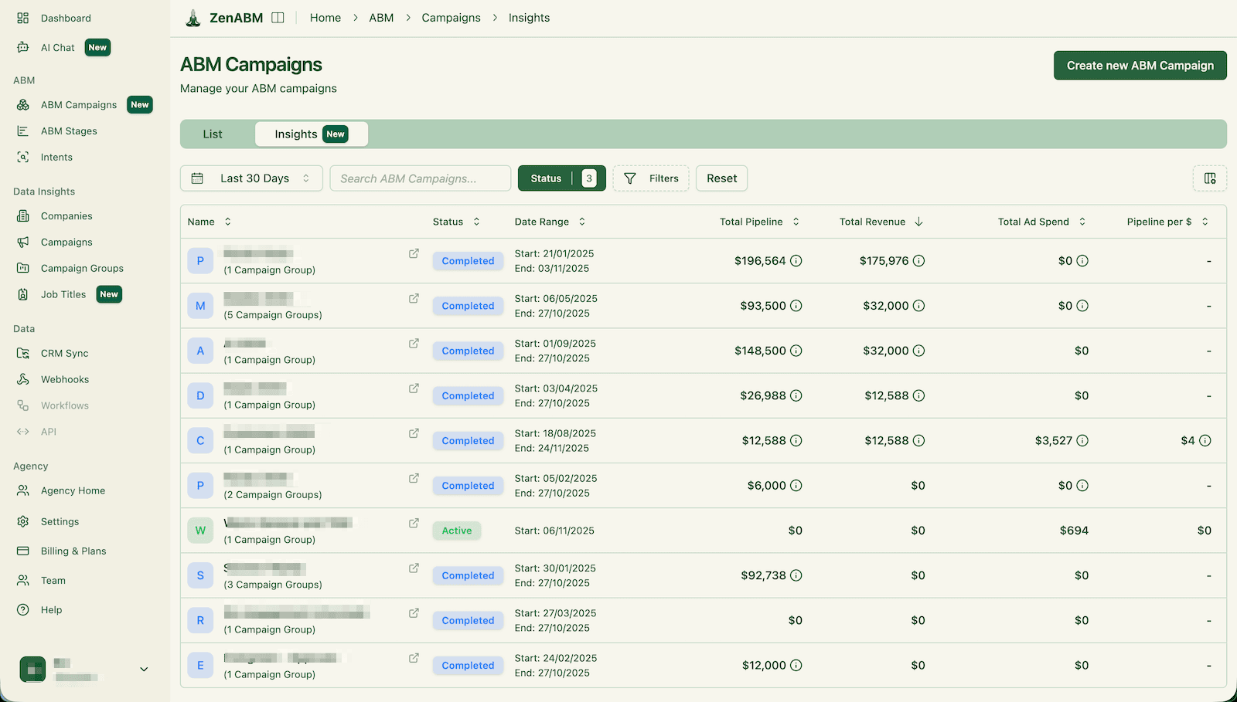Screen dimensions: 1237x702
Task: Open the external link for the Active campaign
Action: pyautogui.click(x=414, y=522)
